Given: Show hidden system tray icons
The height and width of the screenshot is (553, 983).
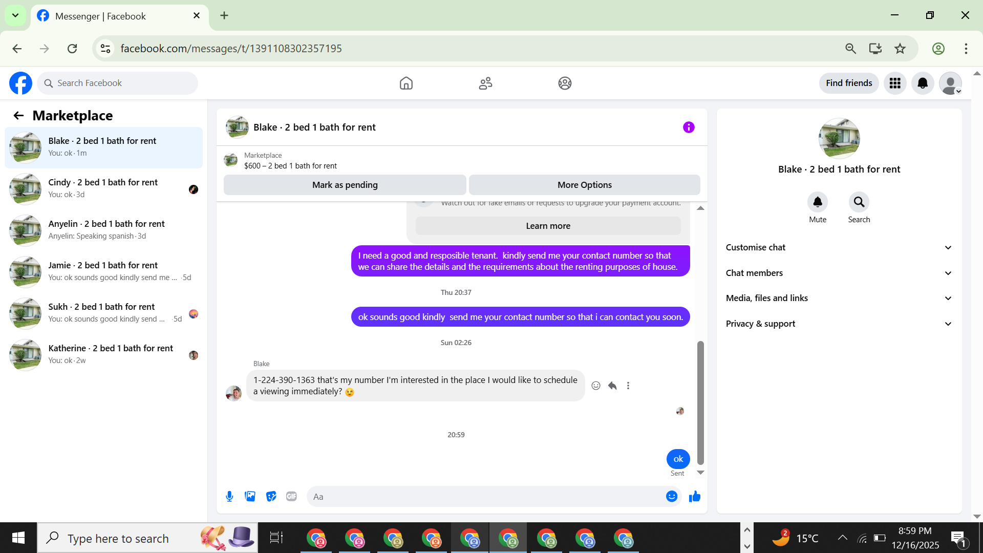Looking at the screenshot, I should [842, 538].
